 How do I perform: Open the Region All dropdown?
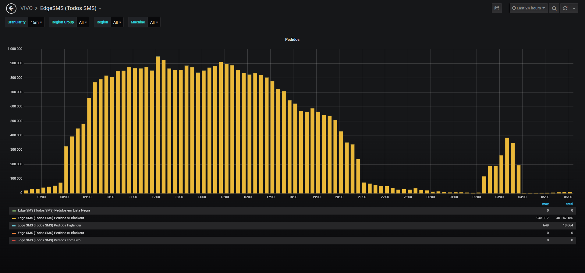click(x=117, y=22)
